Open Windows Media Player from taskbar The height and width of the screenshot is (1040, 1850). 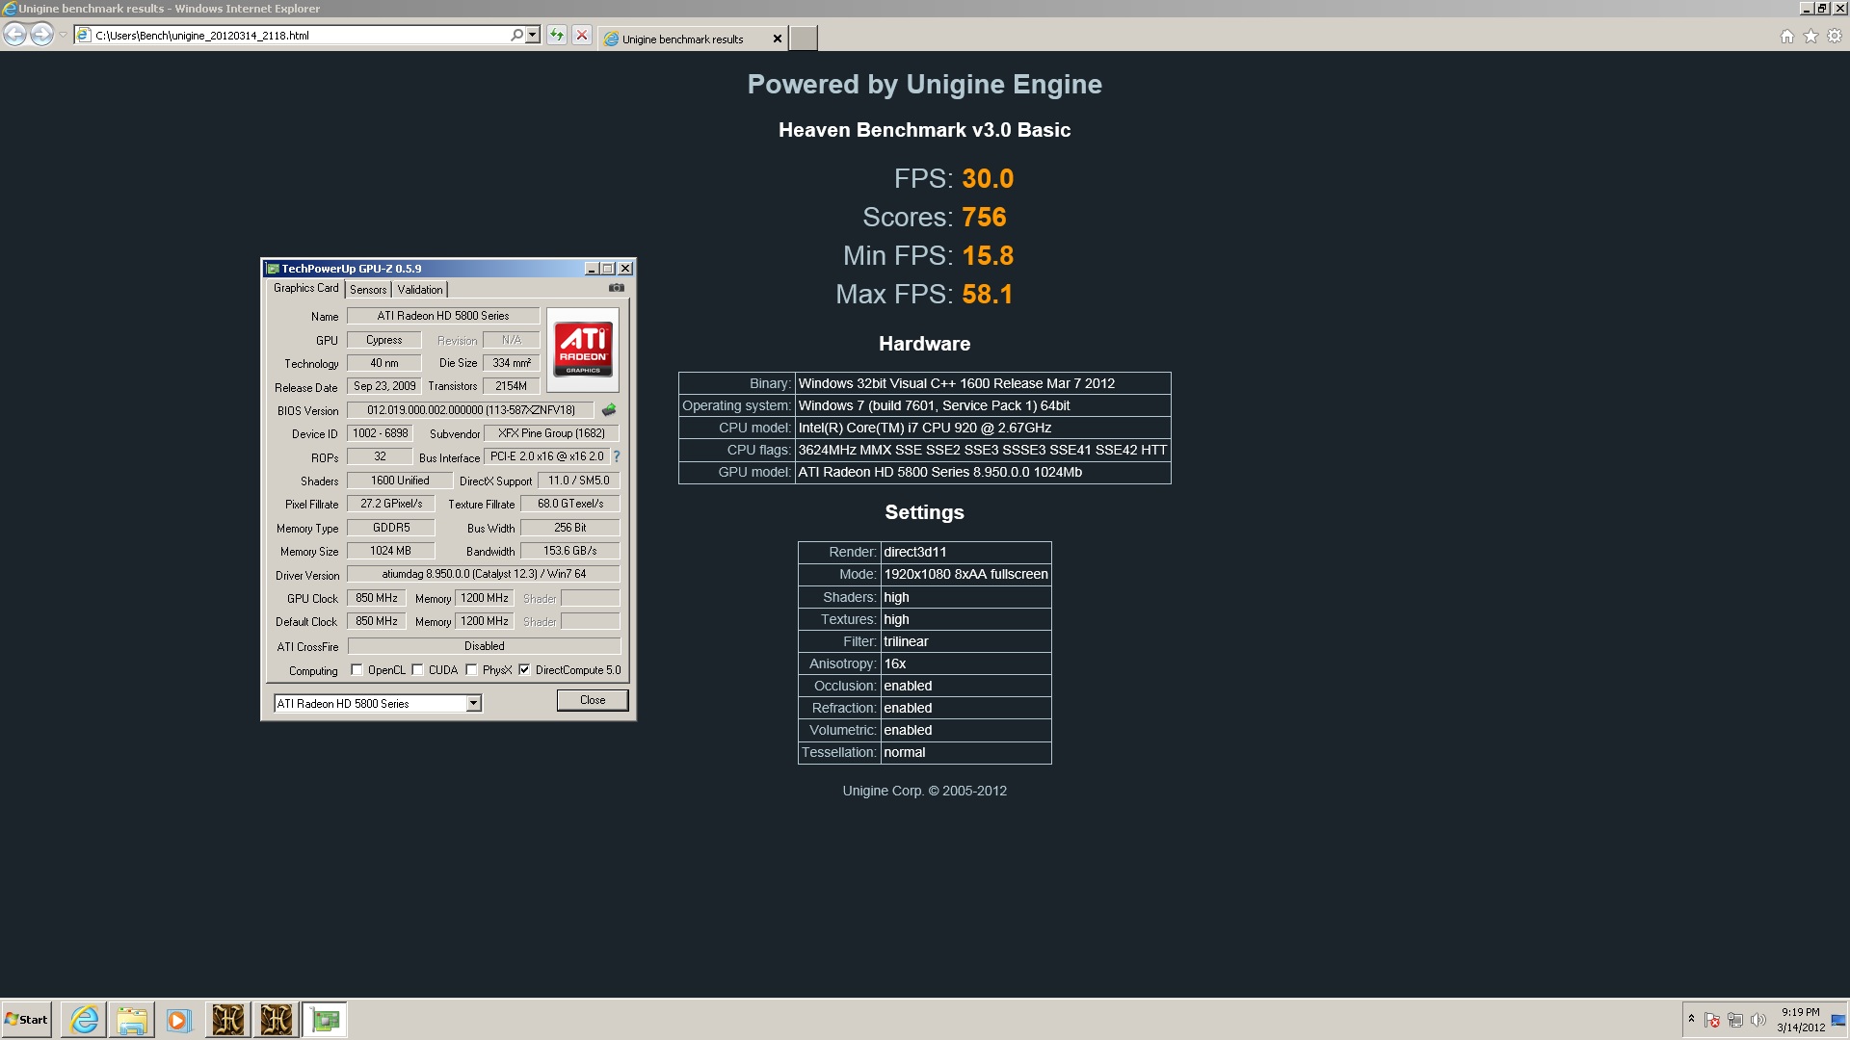179,1020
